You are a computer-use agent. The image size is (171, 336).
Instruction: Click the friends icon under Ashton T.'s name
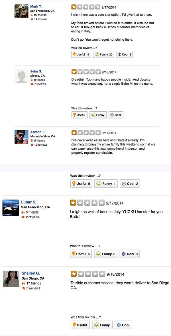point(32,141)
